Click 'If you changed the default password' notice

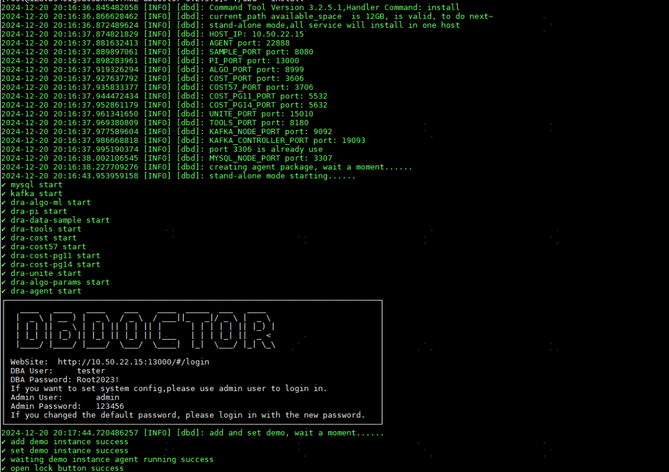coord(188,415)
